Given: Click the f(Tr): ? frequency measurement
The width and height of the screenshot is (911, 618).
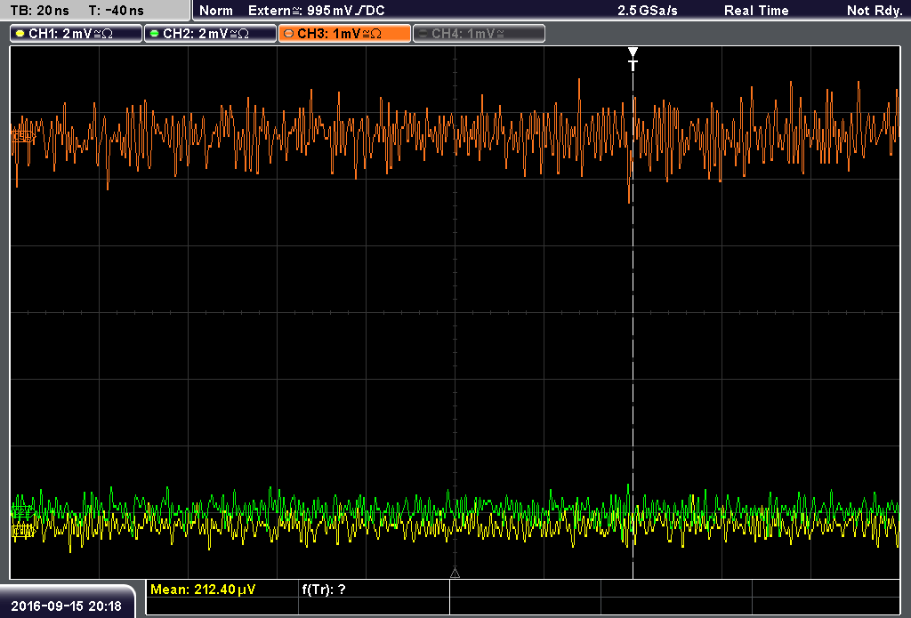Looking at the screenshot, I should (x=324, y=589).
